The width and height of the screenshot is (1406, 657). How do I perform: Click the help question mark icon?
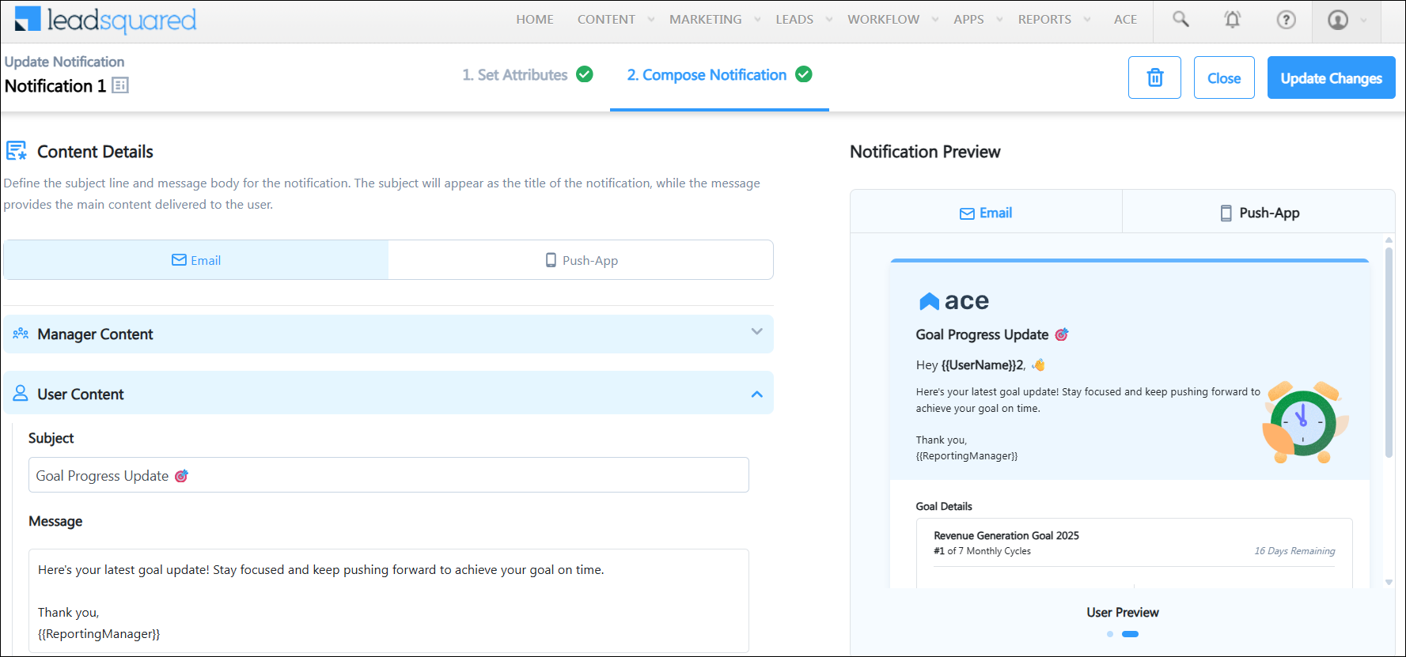(x=1286, y=20)
